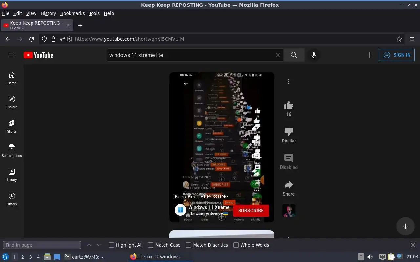Open the Windows 11 Xtreme lite channel avatar
This screenshot has width=420, height=262.
[x=180, y=210]
